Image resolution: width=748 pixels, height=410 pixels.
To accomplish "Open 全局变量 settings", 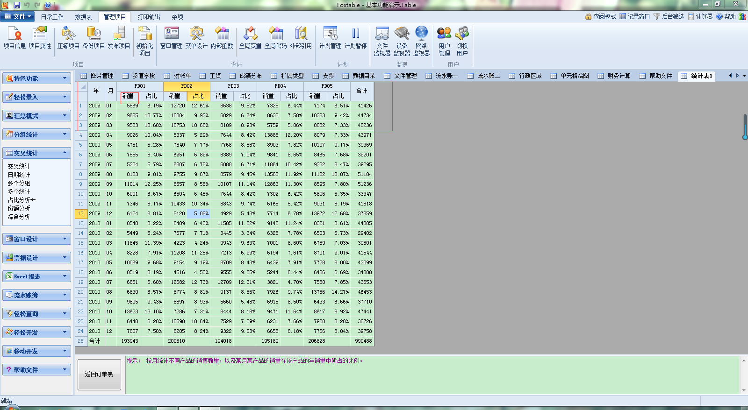I will [x=250, y=38].
